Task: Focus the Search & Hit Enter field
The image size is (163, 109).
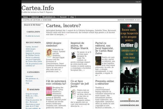Action: pos(33,25)
